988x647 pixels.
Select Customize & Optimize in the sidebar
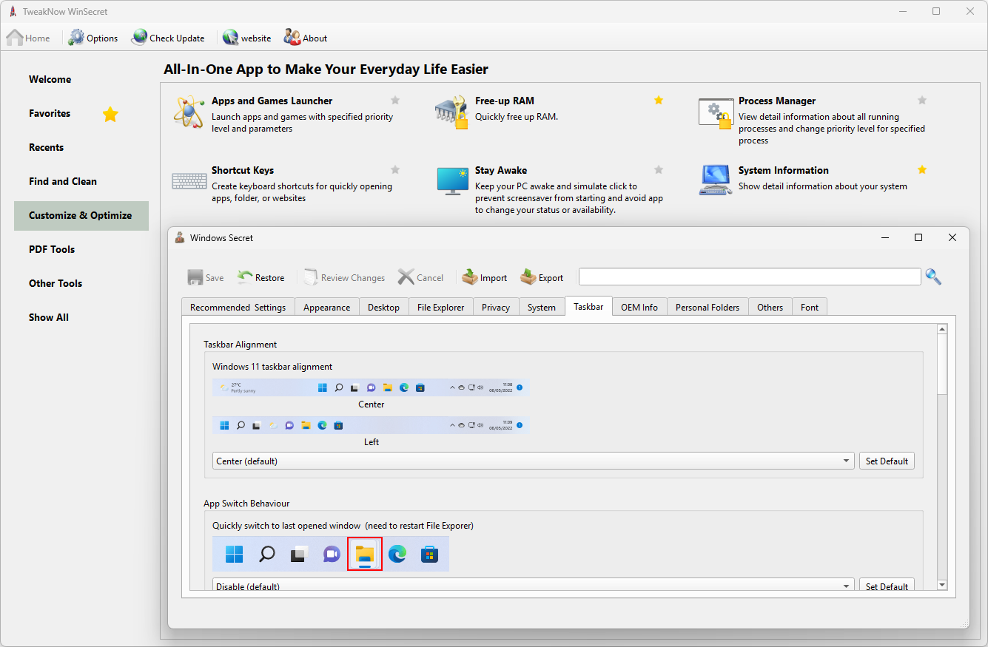[x=81, y=215]
